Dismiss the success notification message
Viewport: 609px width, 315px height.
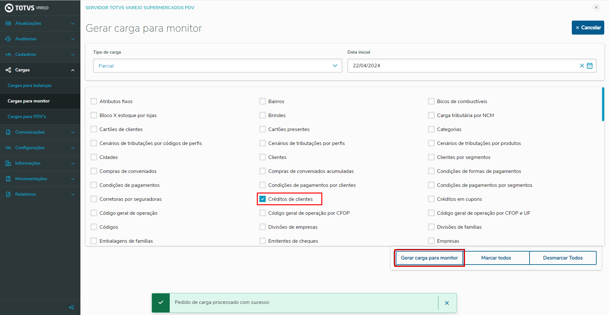447,303
